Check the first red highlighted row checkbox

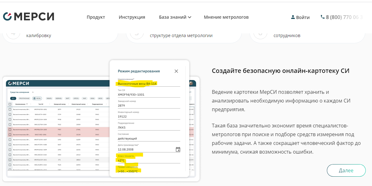pos(10,129)
